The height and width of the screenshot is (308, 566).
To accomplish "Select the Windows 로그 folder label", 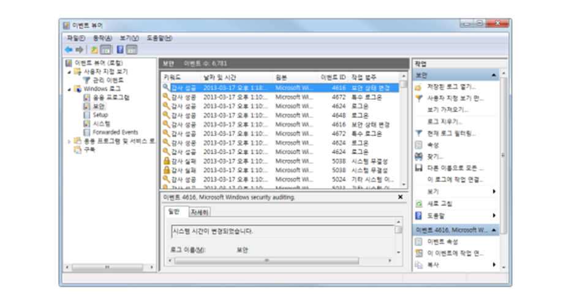I will (102, 89).
